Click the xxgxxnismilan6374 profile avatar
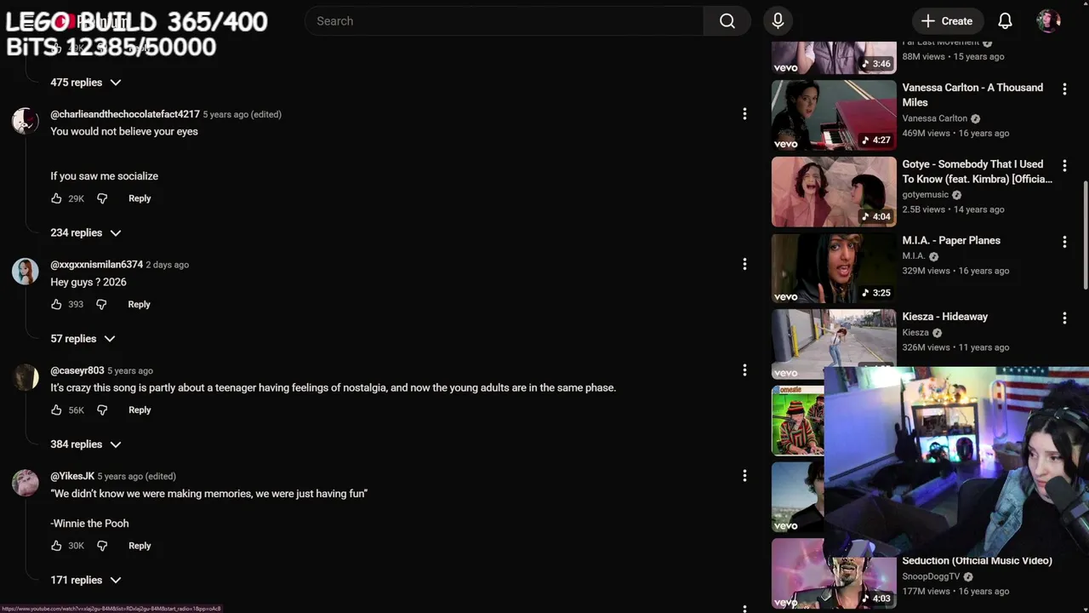 pos(26,272)
